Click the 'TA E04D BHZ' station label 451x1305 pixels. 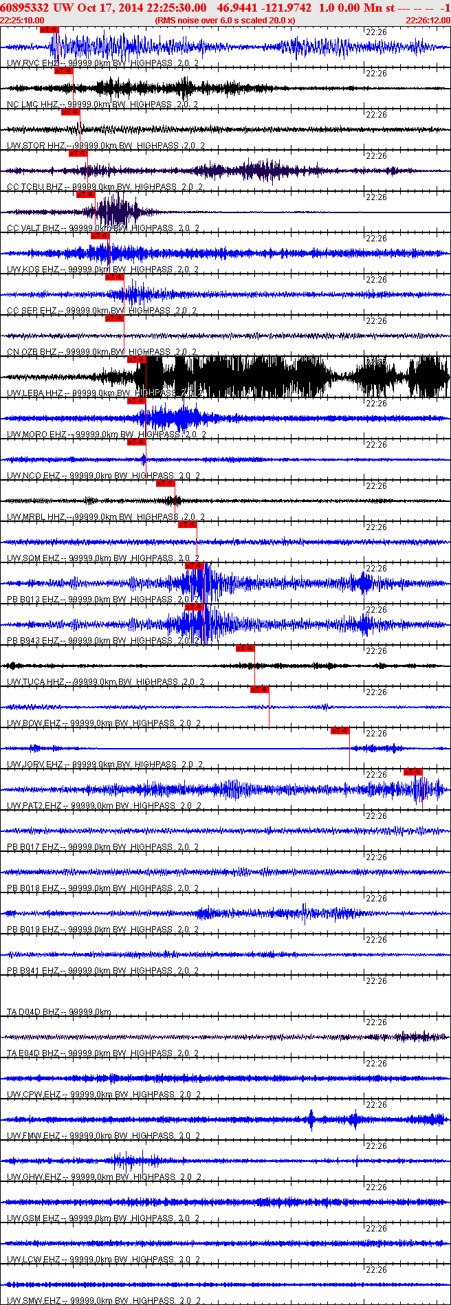click(33, 1053)
